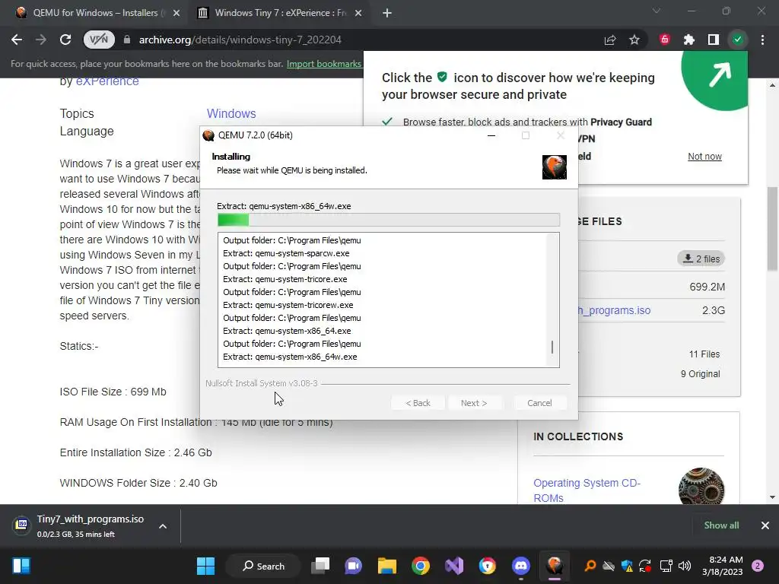Viewport: 779px width, 584px height.
Task: Open the volume control in system tray
Action: pos(685,566)
